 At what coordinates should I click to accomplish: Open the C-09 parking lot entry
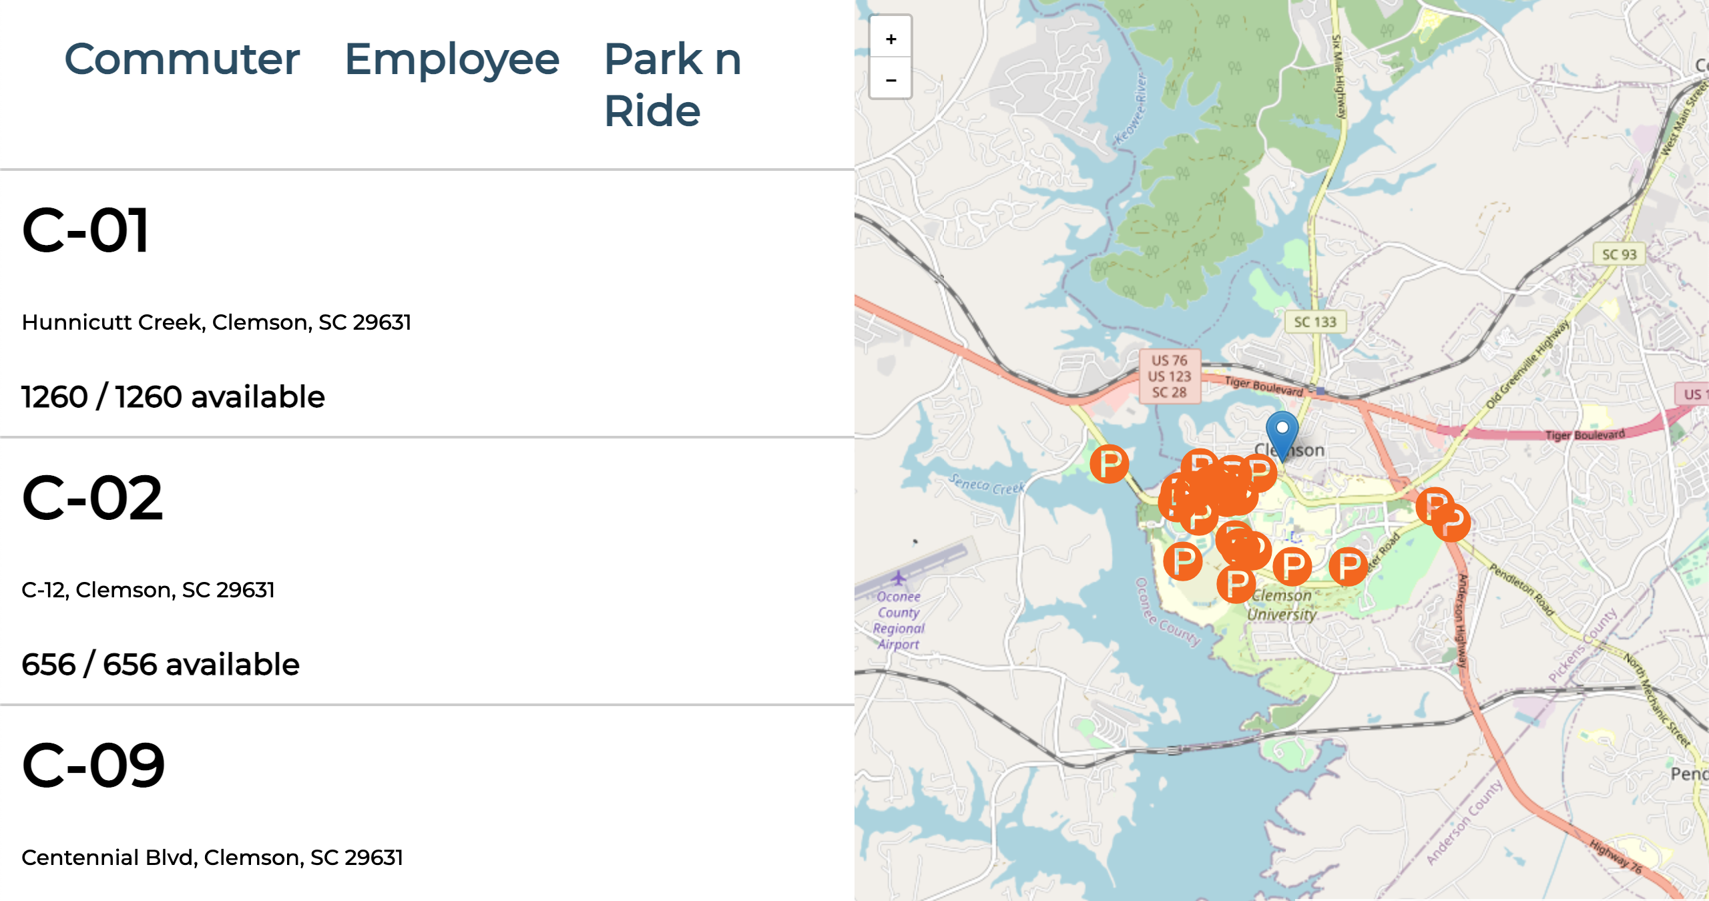[x=93, y=765]
